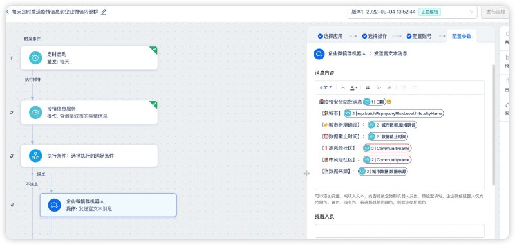Expand the version selector dropdown arrow

[x=471, y=12]
